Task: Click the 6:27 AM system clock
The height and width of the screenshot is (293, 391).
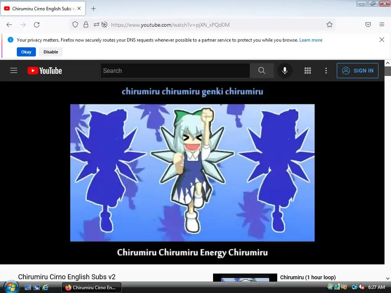Action: [376, 287]
